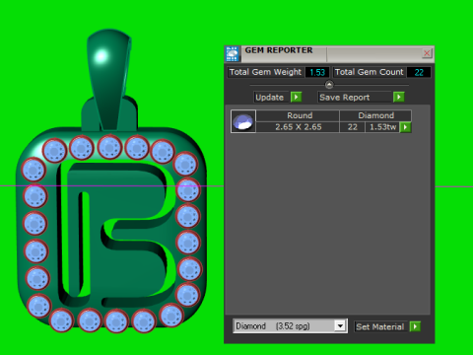Click the Total Gem Count value 22

click(x=419, y=72)
